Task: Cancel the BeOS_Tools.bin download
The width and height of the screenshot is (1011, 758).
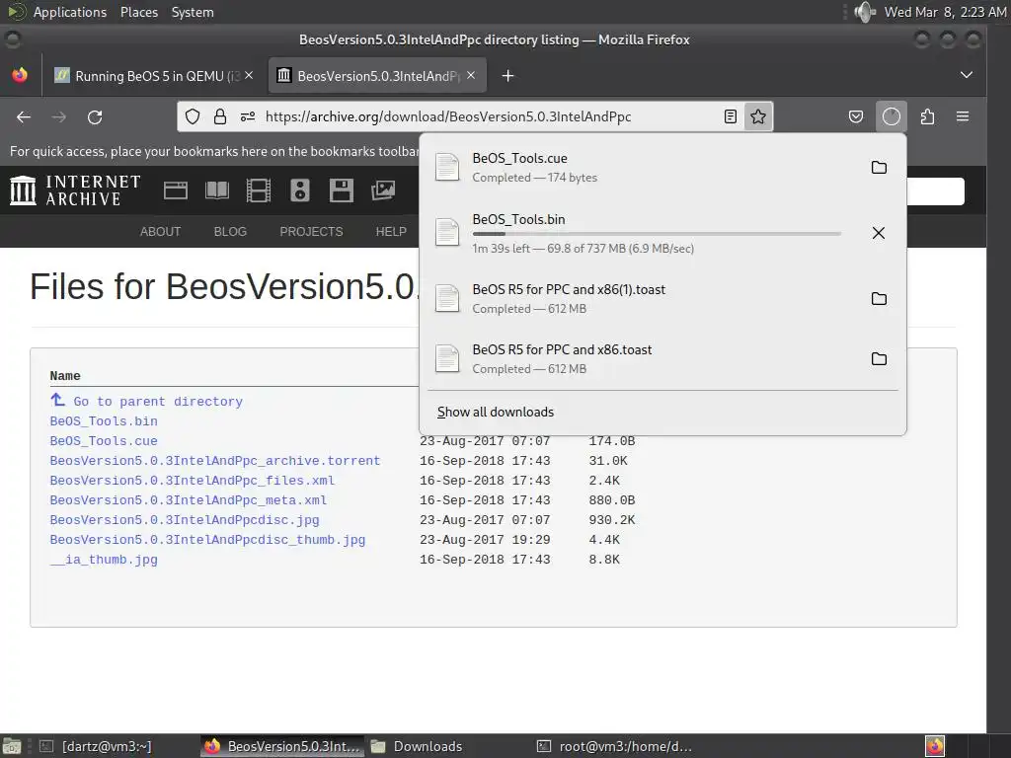Action: pos(878,233)
